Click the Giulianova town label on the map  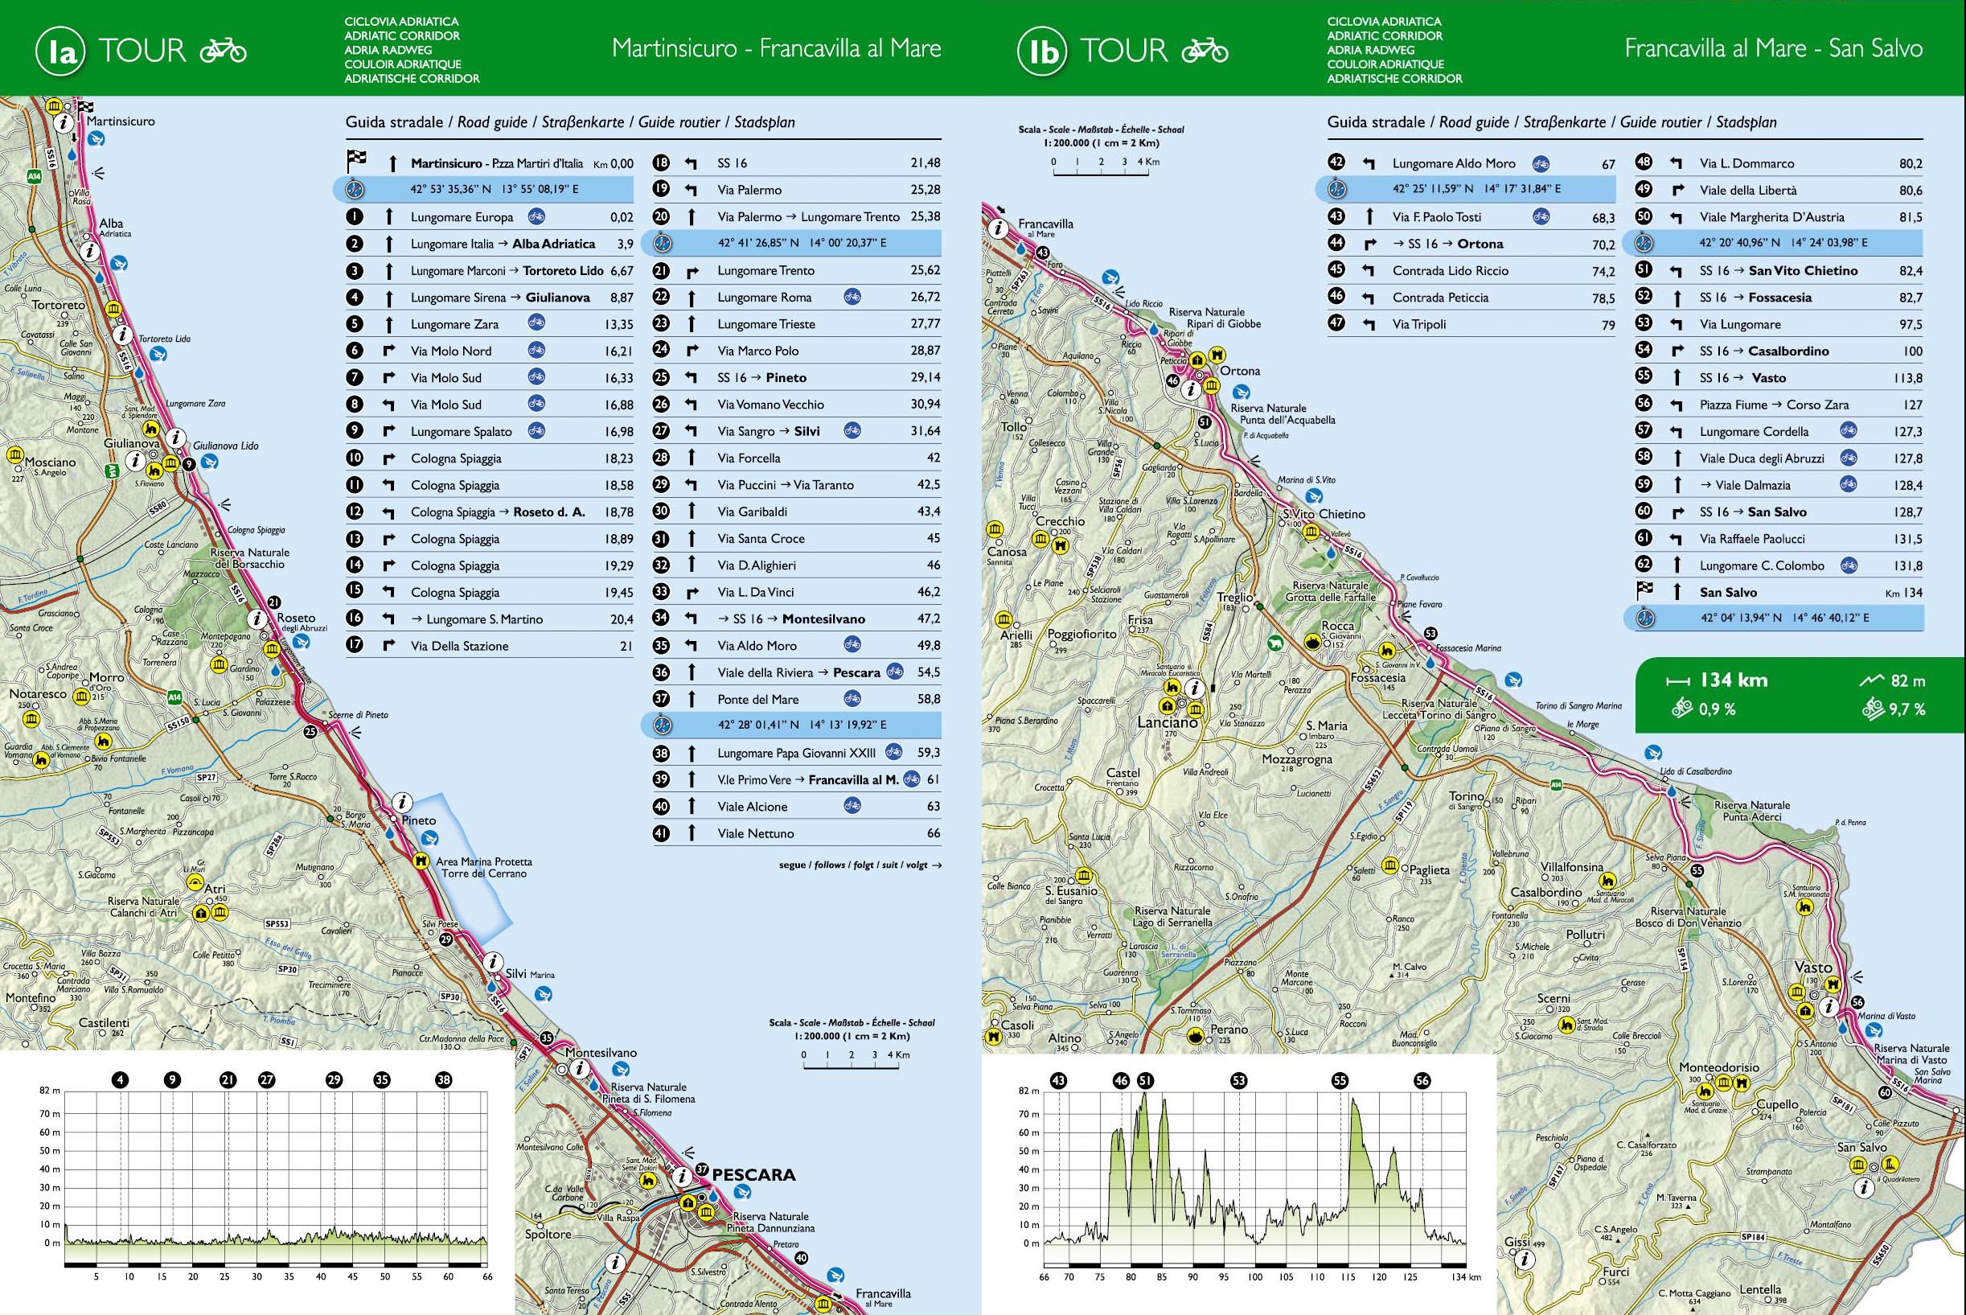132,443
